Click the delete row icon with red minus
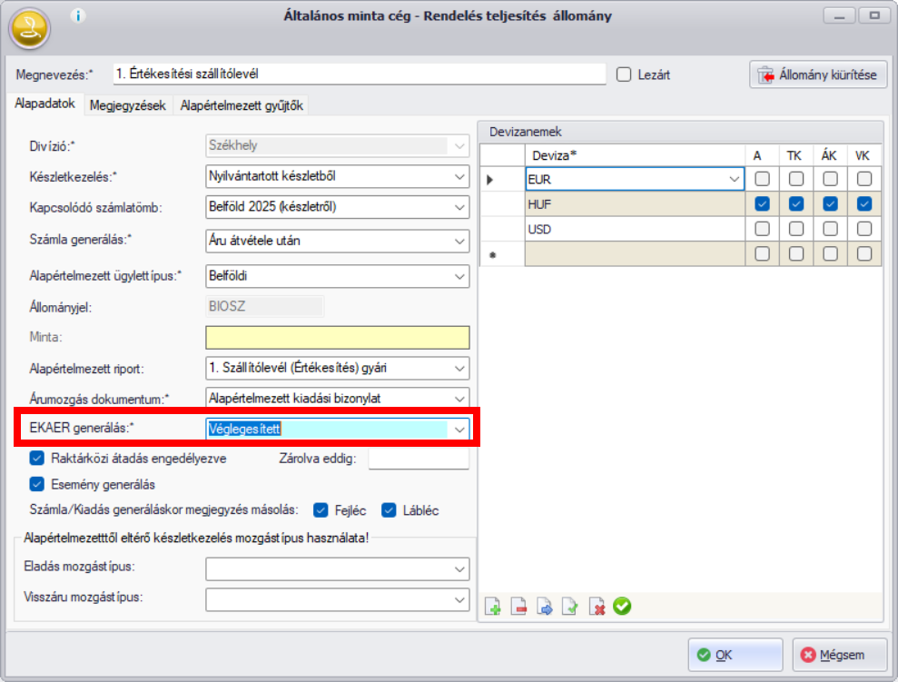The width and height of the screenshot is (898, 682). point(519,607)
